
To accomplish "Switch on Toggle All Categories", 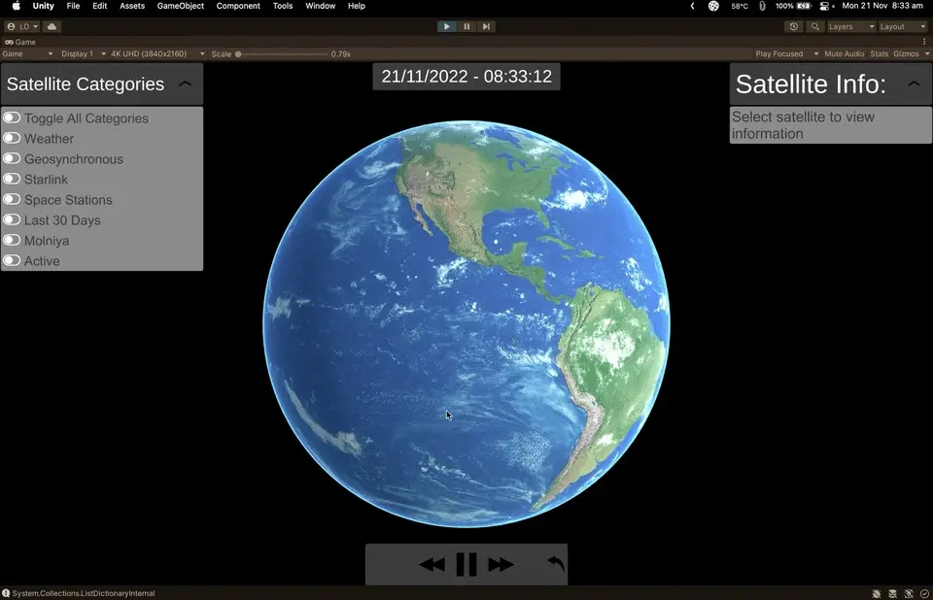I will click(12, 118).
